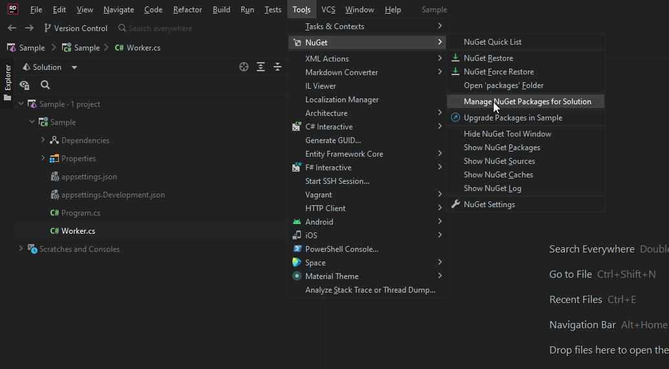Click the NuGet Restore download icon
This screenshot has height=369, width=669.
455,58
